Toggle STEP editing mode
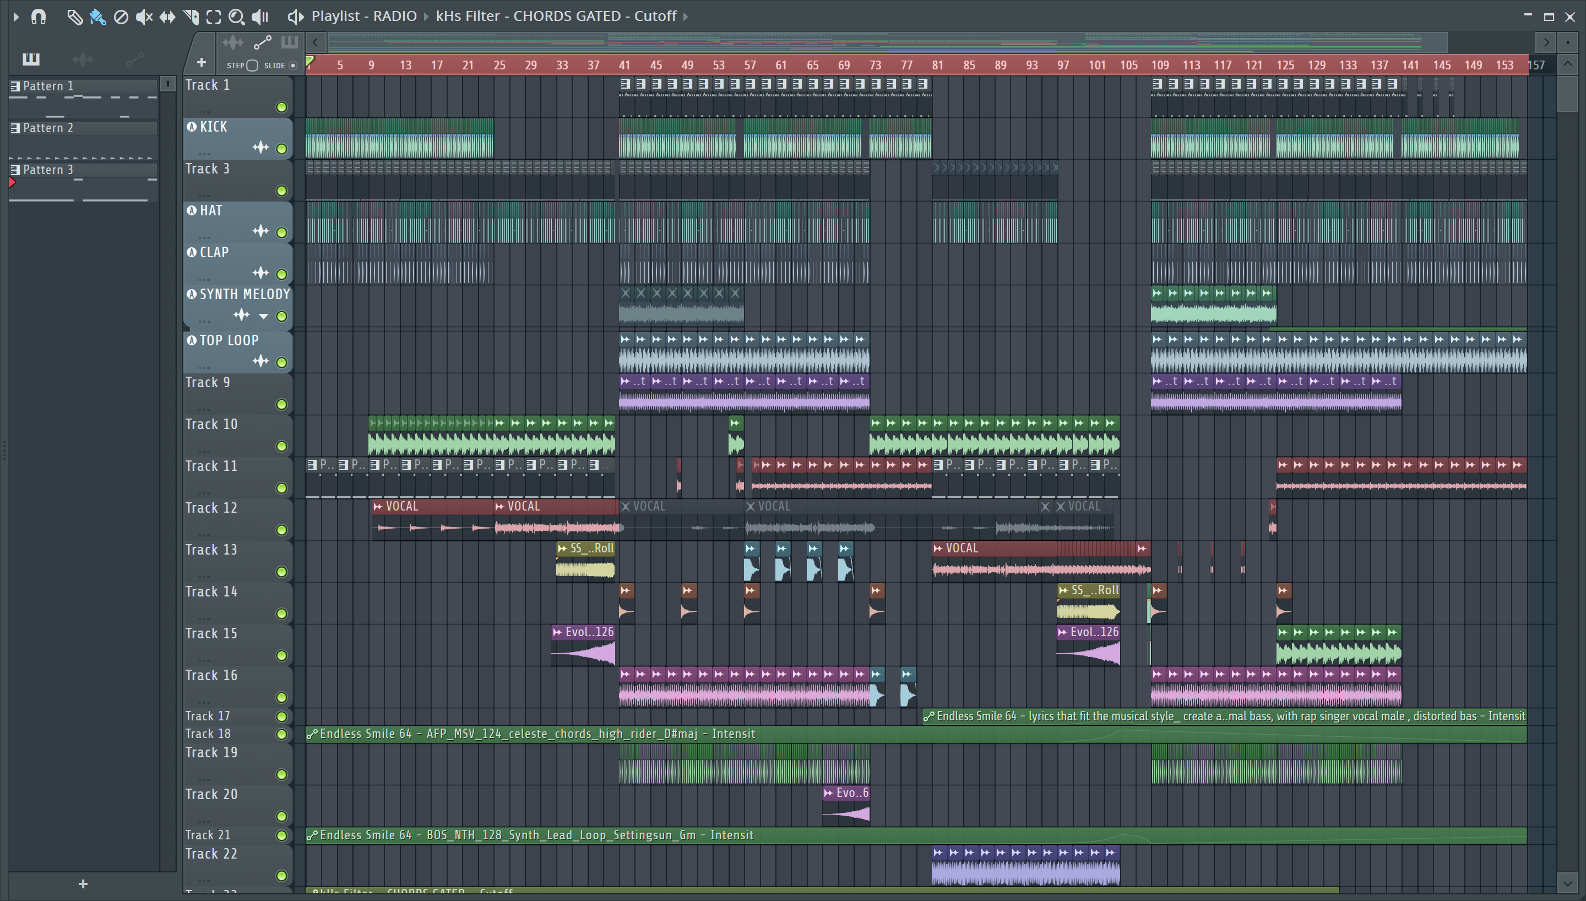Image resolution: width=1586 pixels, height=901 pixels. [252, 65]
